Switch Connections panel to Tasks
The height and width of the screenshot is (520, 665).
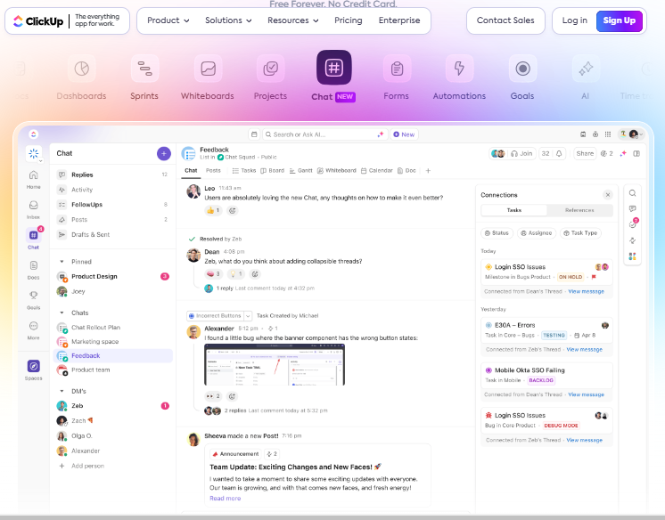[514, 210]
